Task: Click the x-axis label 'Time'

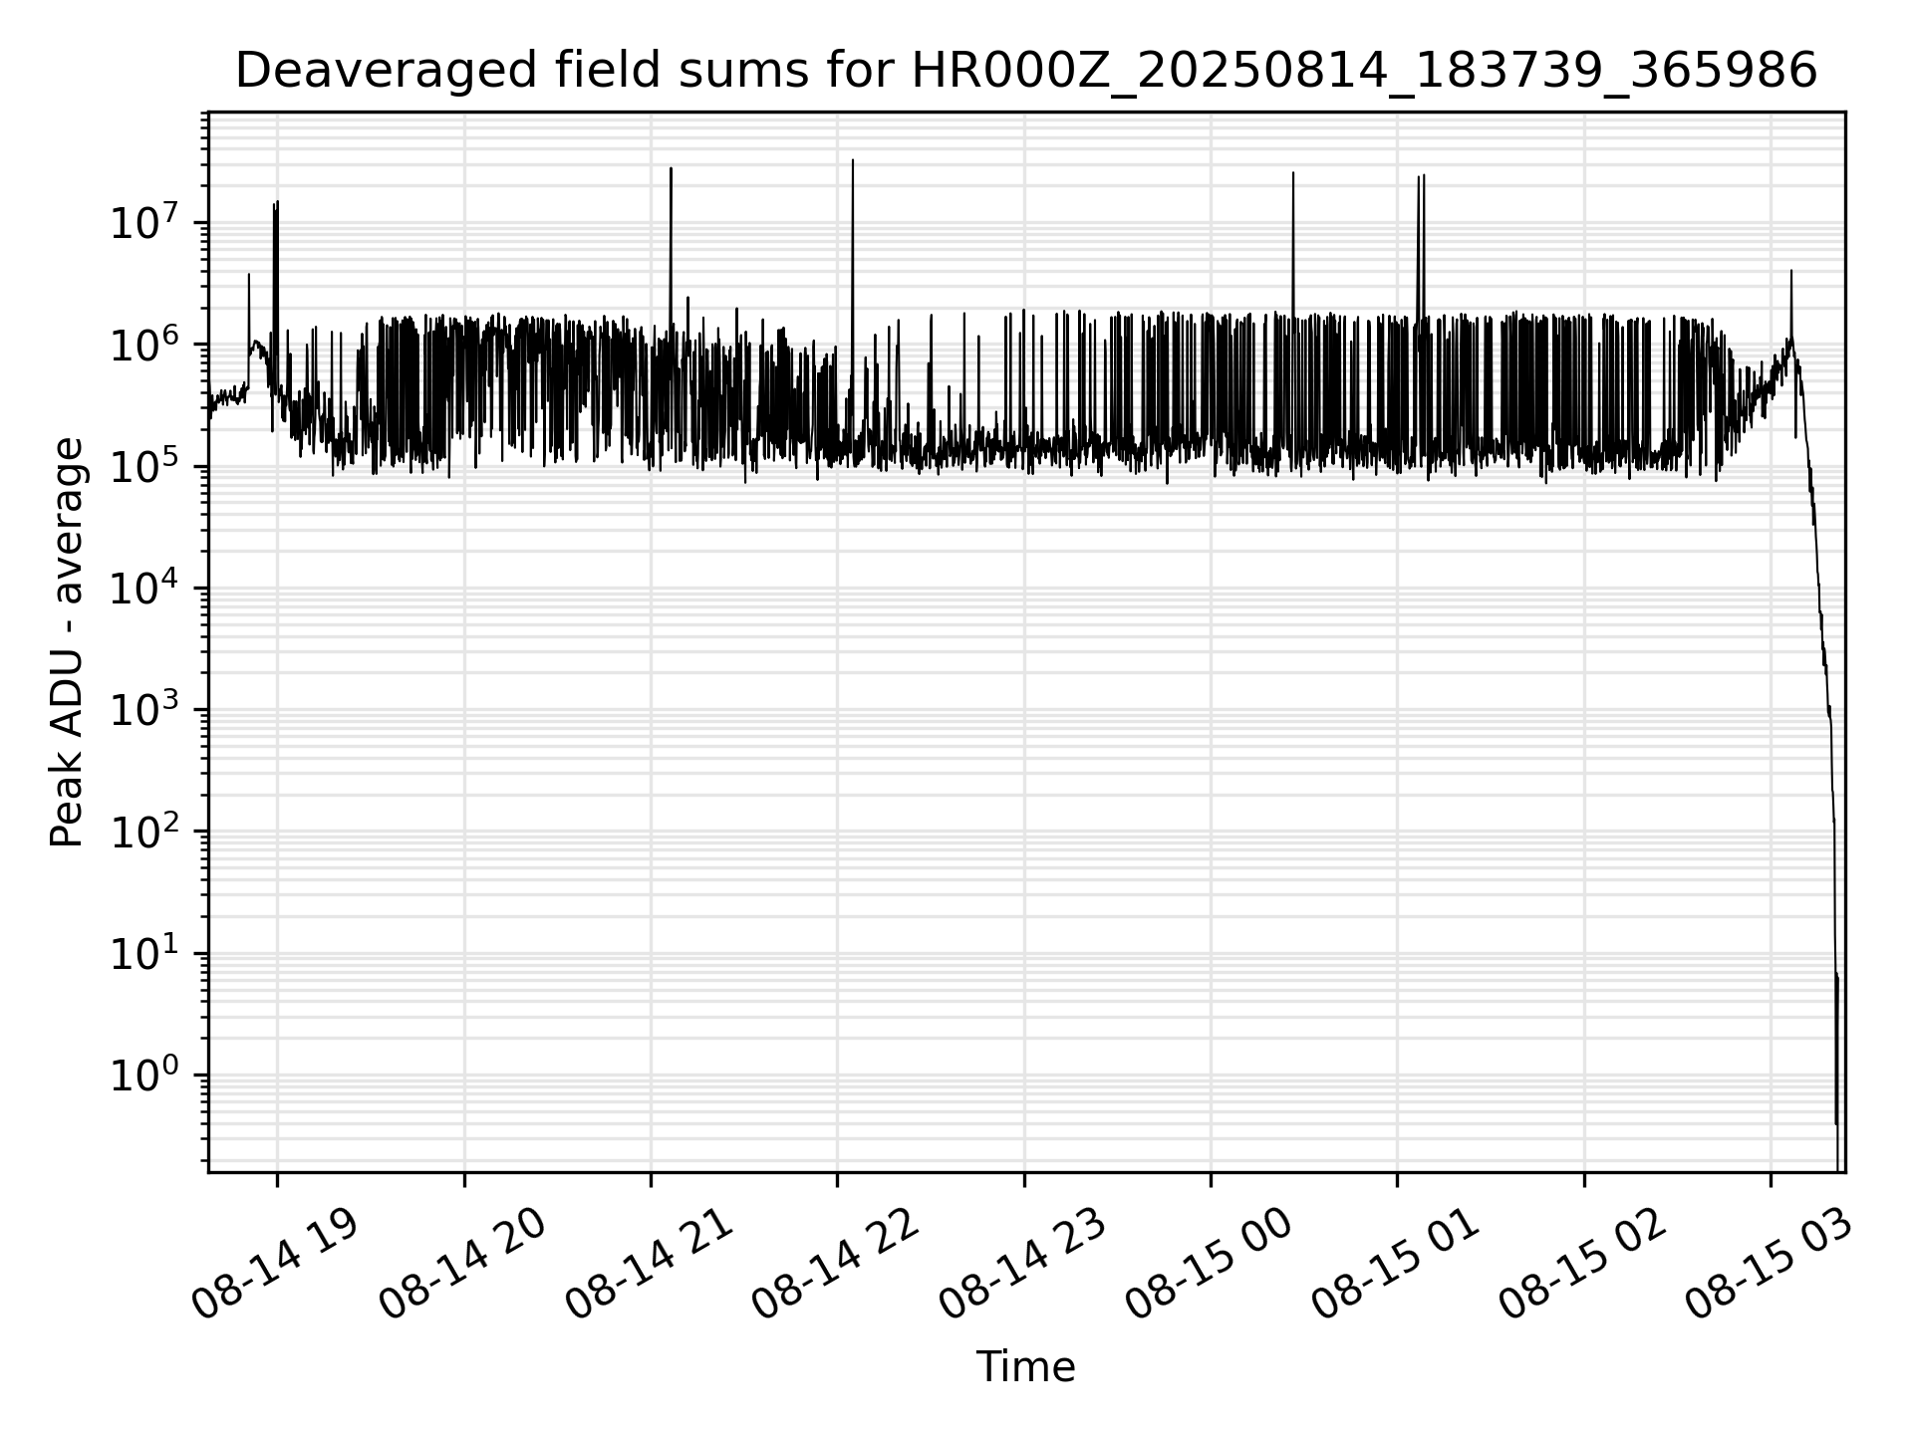Action: click(x=1025, y=1367)
